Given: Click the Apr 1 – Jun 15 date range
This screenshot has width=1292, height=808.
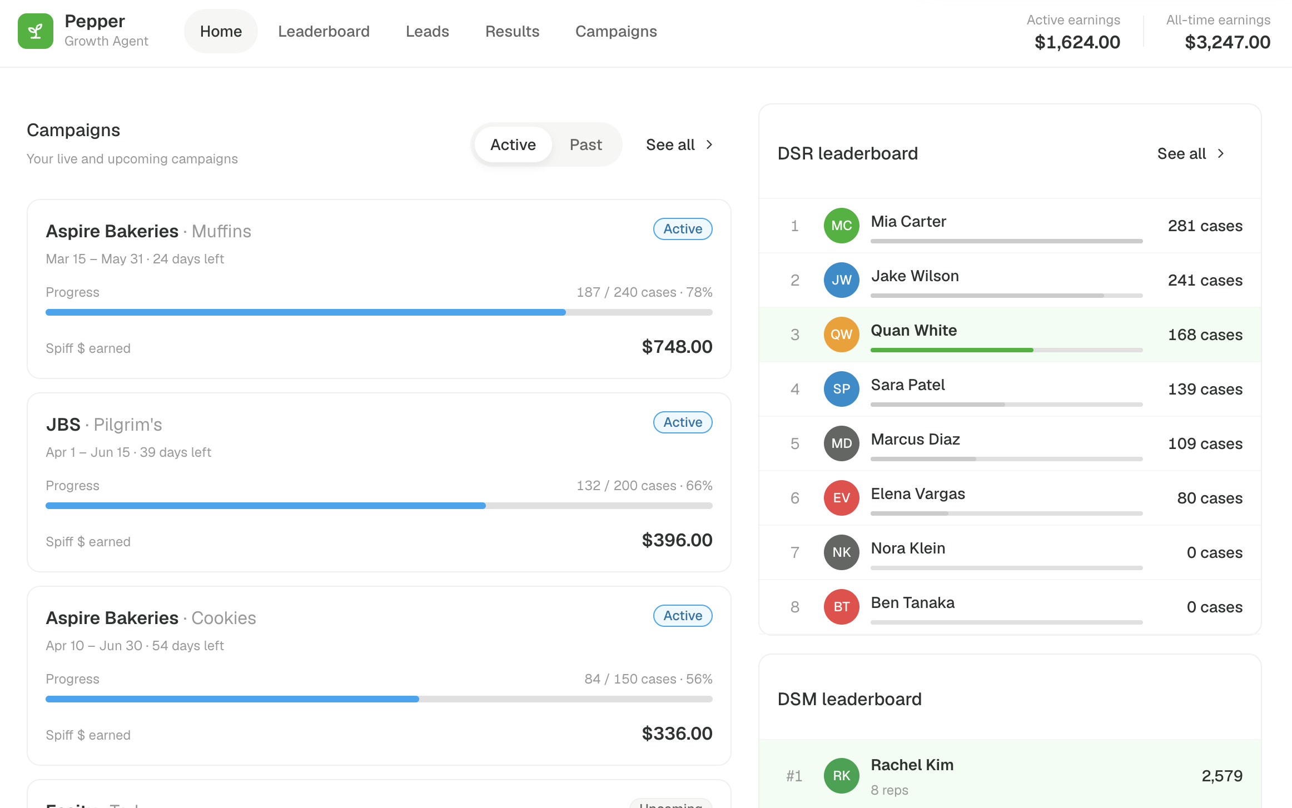Looking at the screenshot, I should click(88, 452).
